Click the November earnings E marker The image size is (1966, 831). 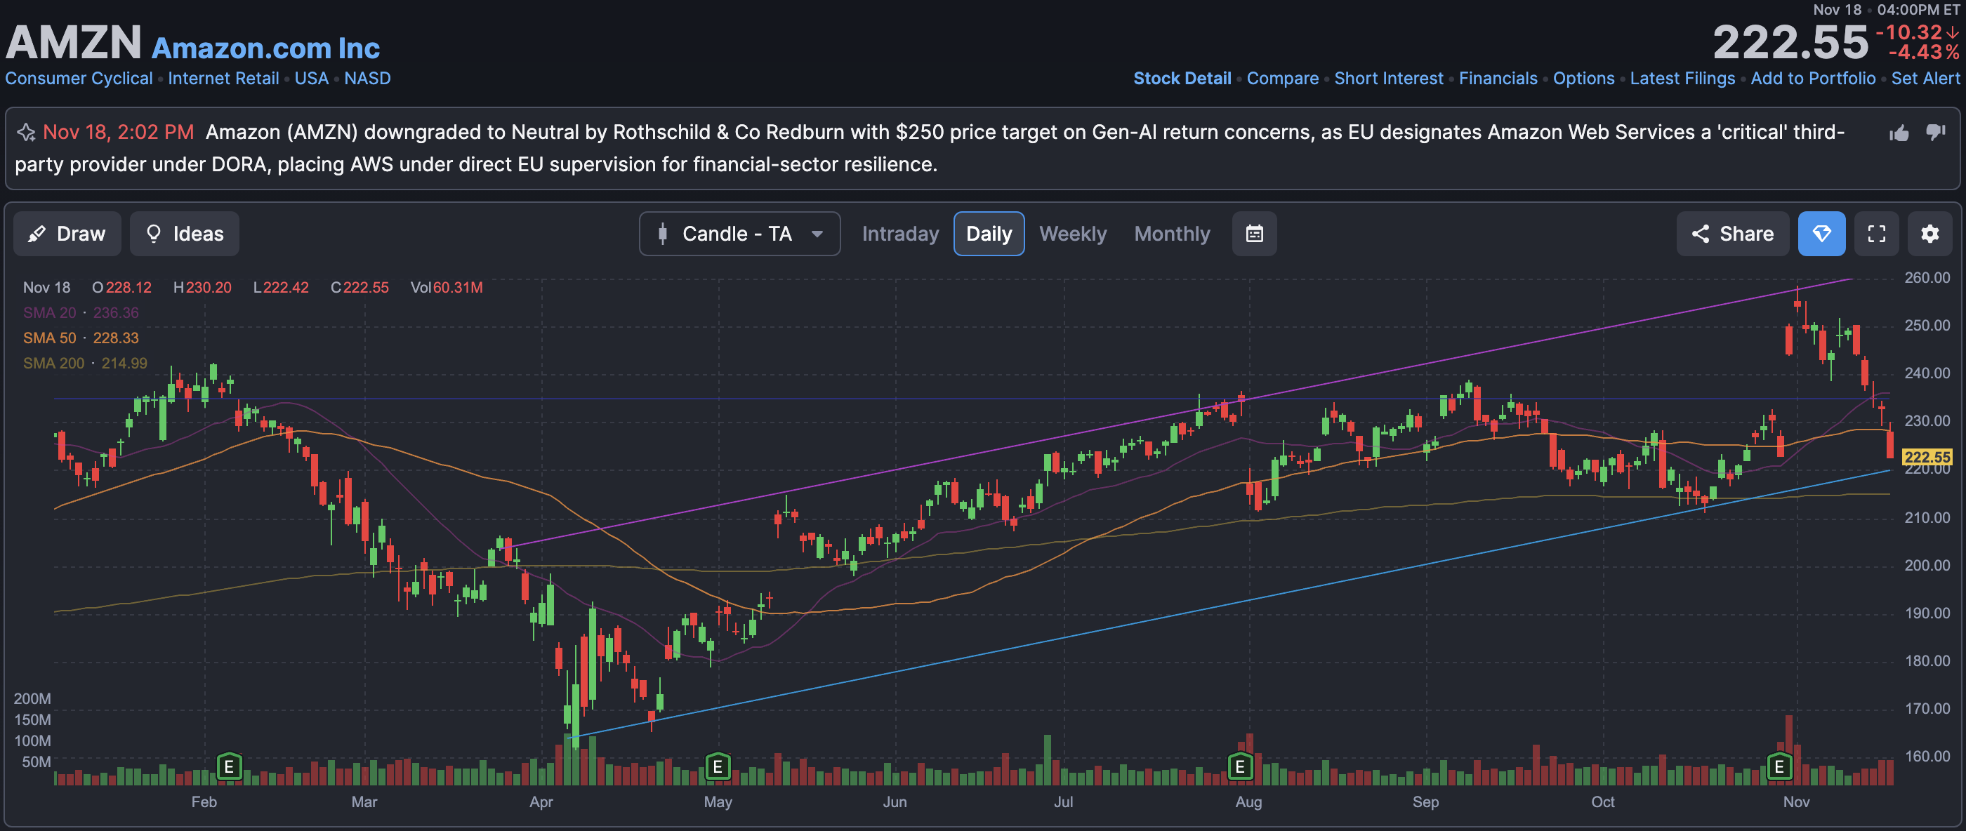(1779, 766)
